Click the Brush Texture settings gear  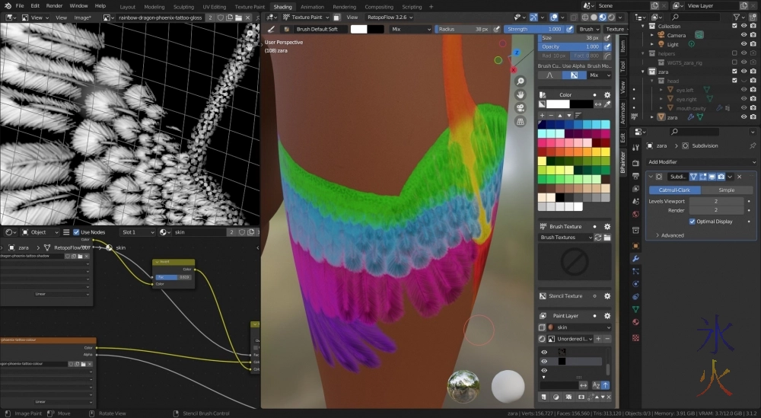click(607, 226)
